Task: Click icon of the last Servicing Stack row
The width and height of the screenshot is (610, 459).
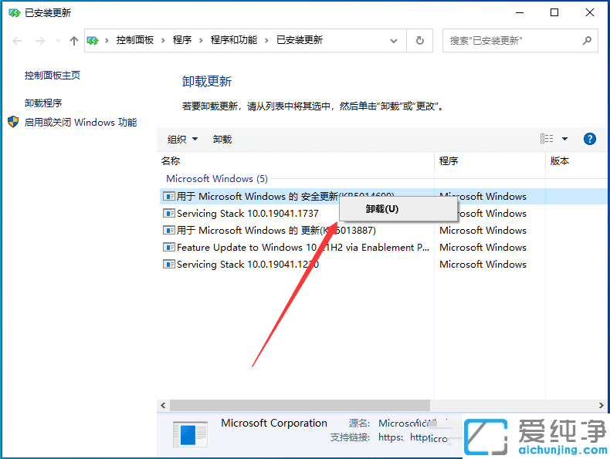Action: pos(169,265)
